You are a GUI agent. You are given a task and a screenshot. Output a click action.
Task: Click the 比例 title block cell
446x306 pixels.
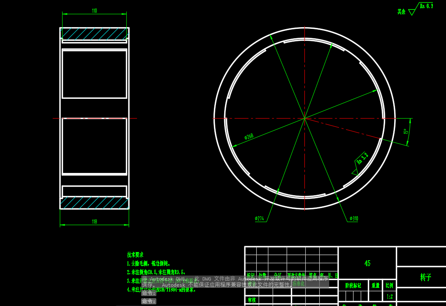pos(389,285)
